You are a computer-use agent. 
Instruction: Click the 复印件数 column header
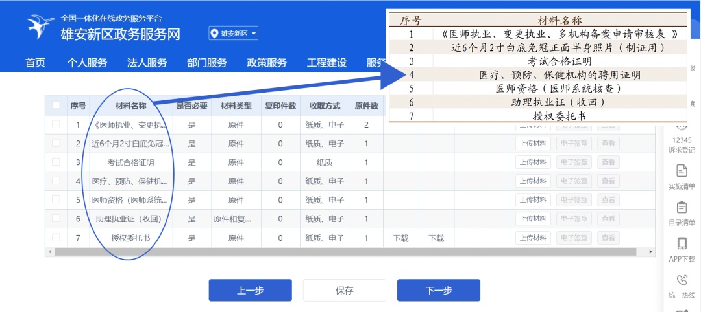280,106
